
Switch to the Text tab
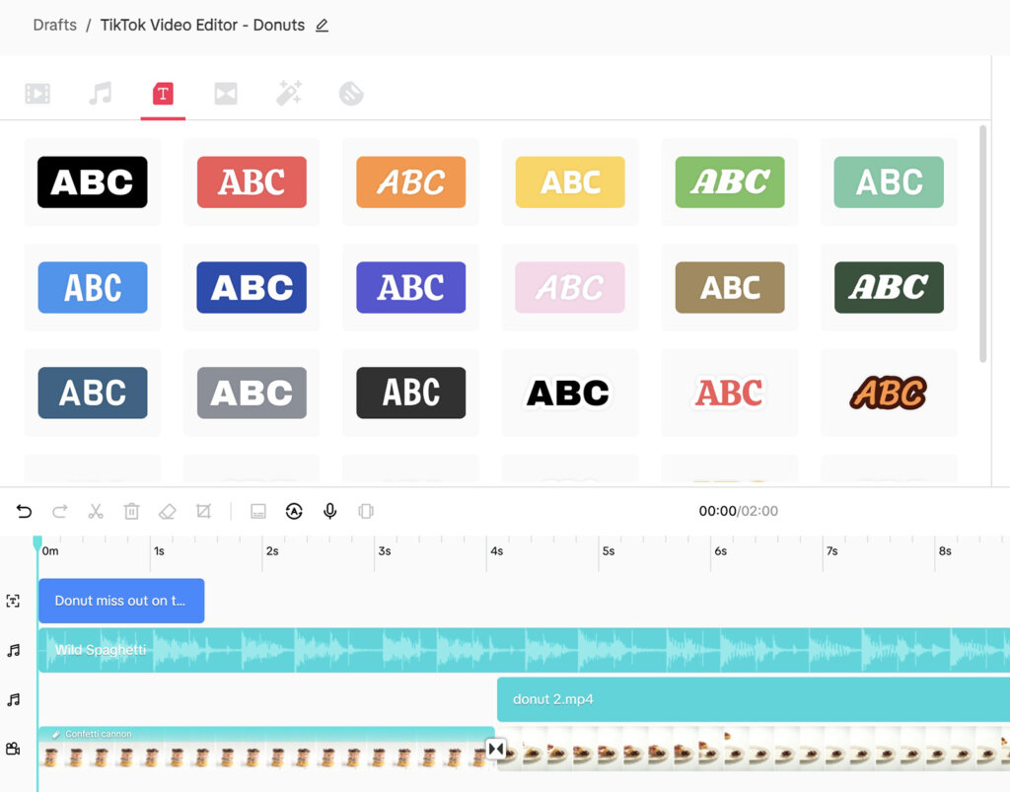[164, 93]
